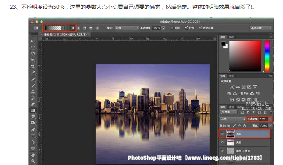Open the layer blend mode 正常 dropdown

(232, 119)
